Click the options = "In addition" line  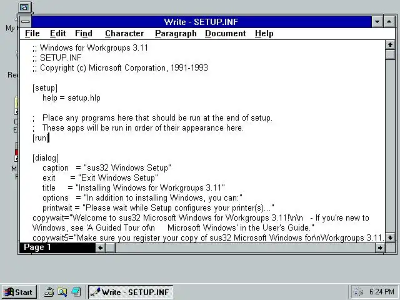(x=142, y=198)
